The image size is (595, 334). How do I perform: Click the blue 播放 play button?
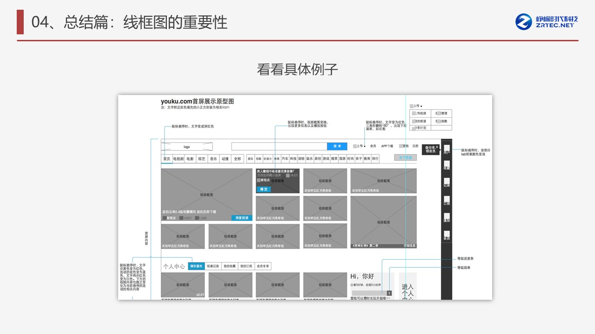[264, 189]
